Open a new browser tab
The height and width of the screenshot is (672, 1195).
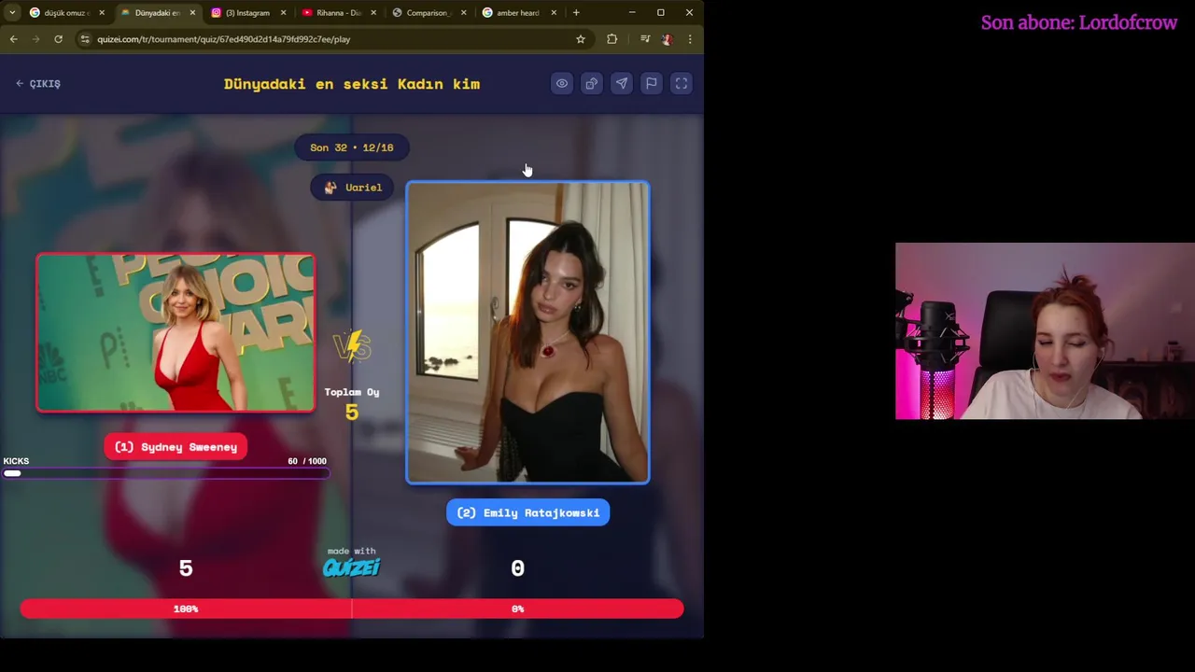(576, 13)
